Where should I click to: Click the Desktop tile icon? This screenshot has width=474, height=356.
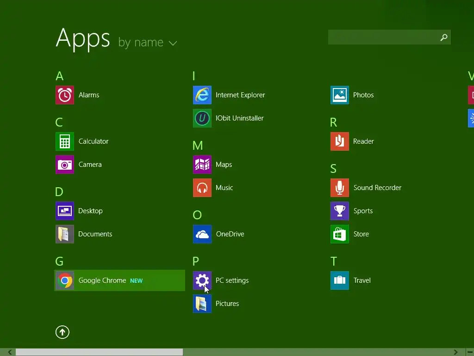click(65, 211)
